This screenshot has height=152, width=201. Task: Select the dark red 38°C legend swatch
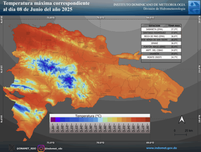pyautogui.click(x=148, y=119)
